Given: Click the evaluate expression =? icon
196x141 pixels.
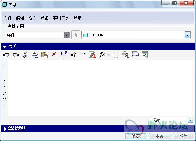Looking at the screenshot, I should (73, 55).
